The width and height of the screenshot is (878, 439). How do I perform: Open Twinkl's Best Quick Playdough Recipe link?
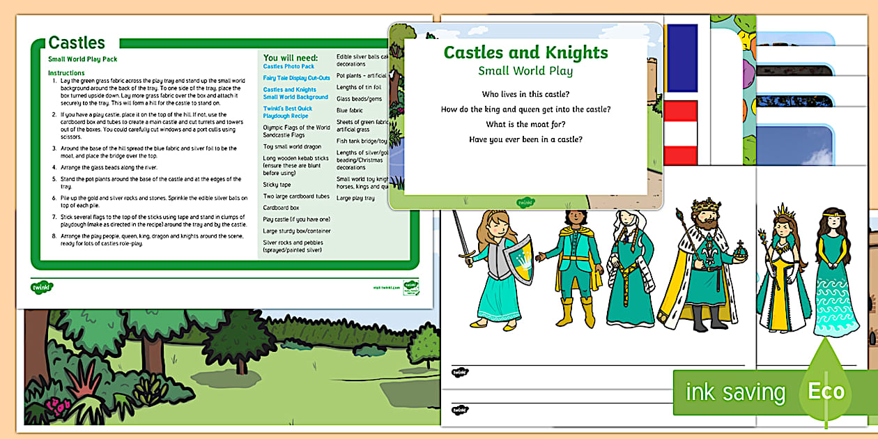point(288,112)
